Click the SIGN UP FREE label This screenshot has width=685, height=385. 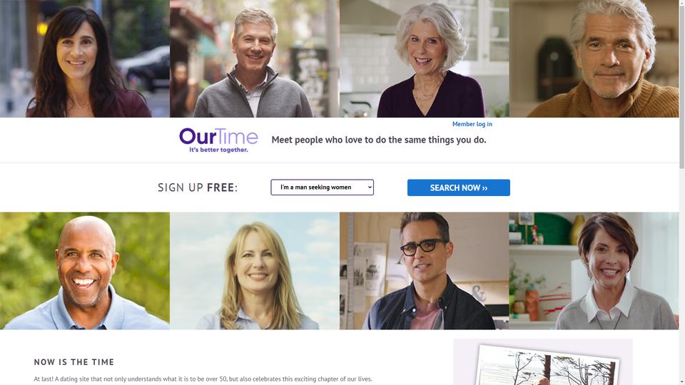pos(198,188)
